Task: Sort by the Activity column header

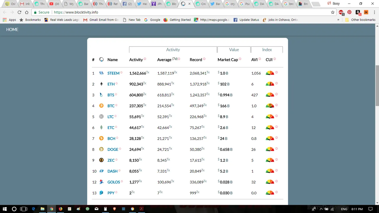Action: 136,59
